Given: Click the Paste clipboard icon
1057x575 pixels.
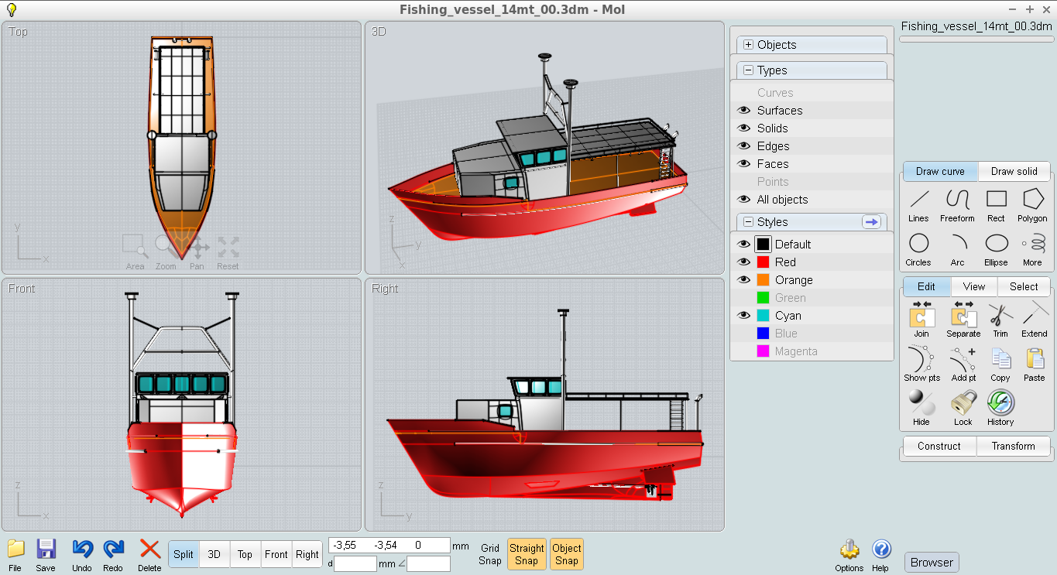Looking at the screenshot, I should [1035, 364].
